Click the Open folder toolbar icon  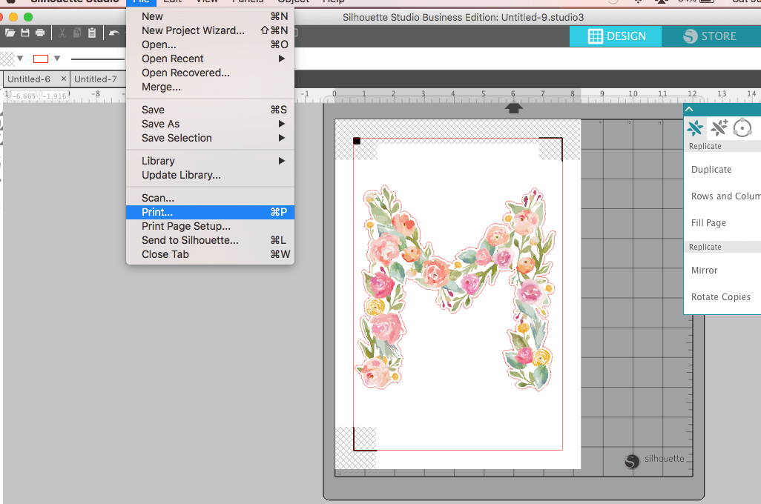pos(10,33)
